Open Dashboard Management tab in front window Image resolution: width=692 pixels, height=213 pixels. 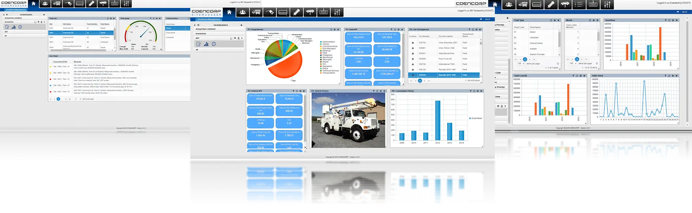(x=209, y=19)
